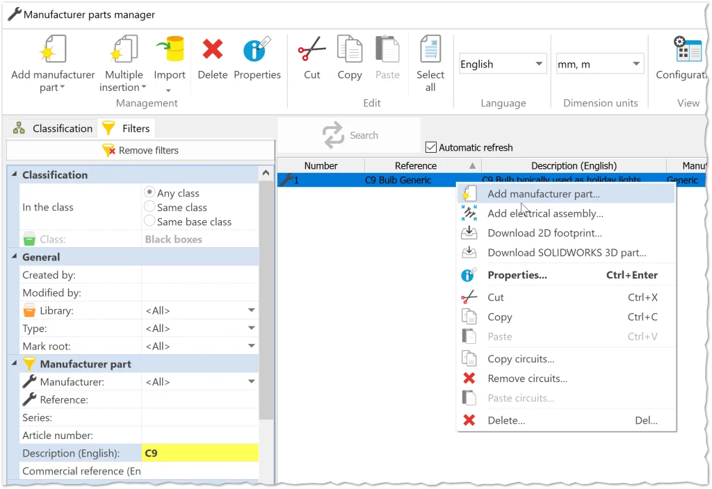Image resolution: width=712 pixels, height=489 pixels.
Task: Select the Any class radio button
Action: (x=149, y=192)
